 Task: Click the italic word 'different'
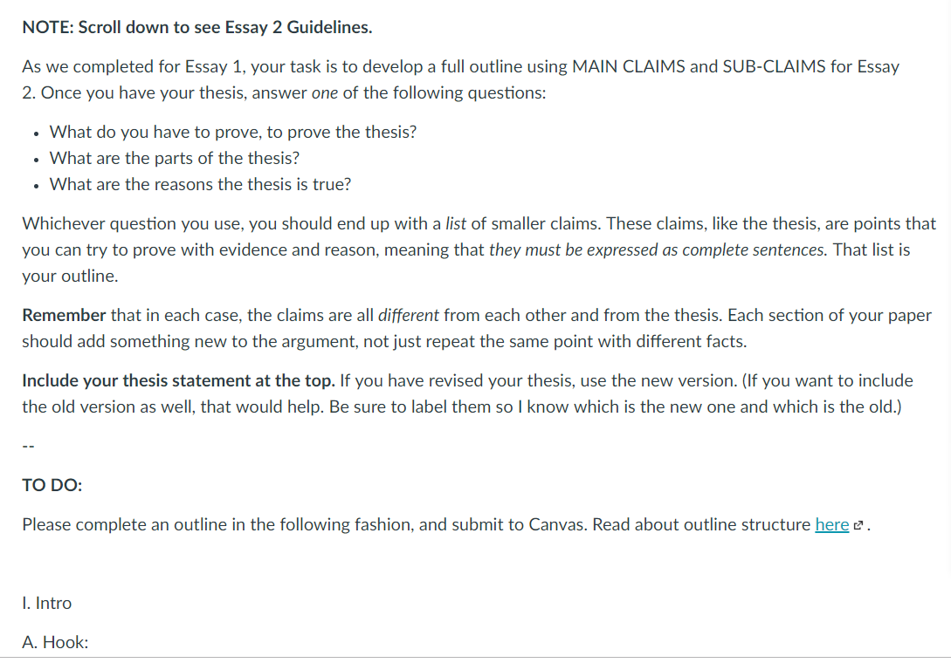408,316
